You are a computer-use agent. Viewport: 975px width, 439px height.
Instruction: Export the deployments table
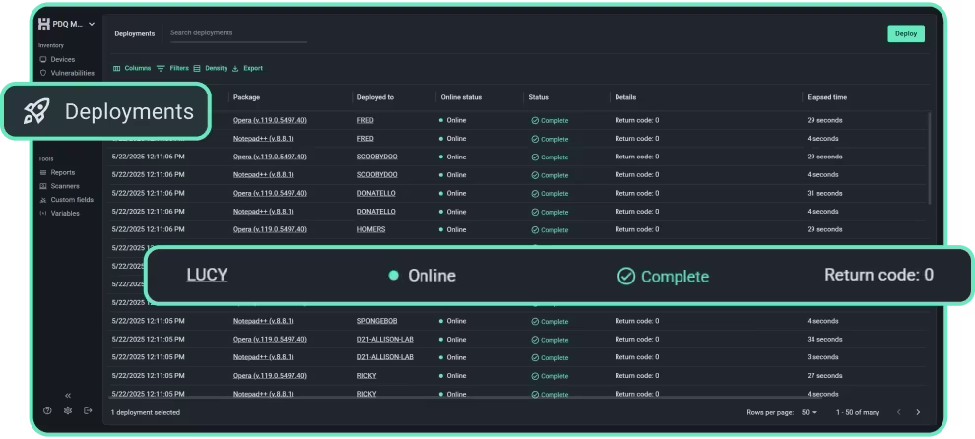(247, 68)
